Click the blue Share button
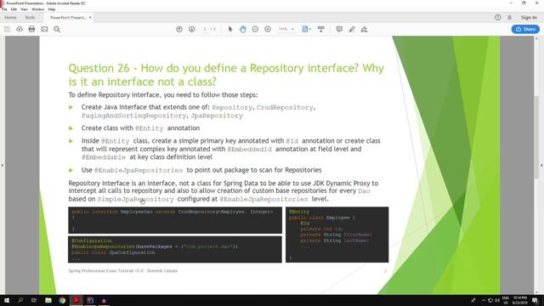 (525, 29)
